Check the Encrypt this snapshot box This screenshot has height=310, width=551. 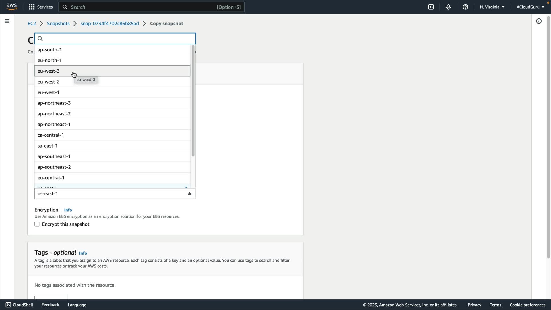pos(37,224)
